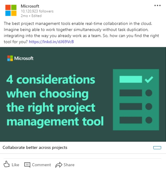Open the Microsoft company name link
Image resolution: width=166 pixels, height=172 pixels.
click(x=30, y=6)
